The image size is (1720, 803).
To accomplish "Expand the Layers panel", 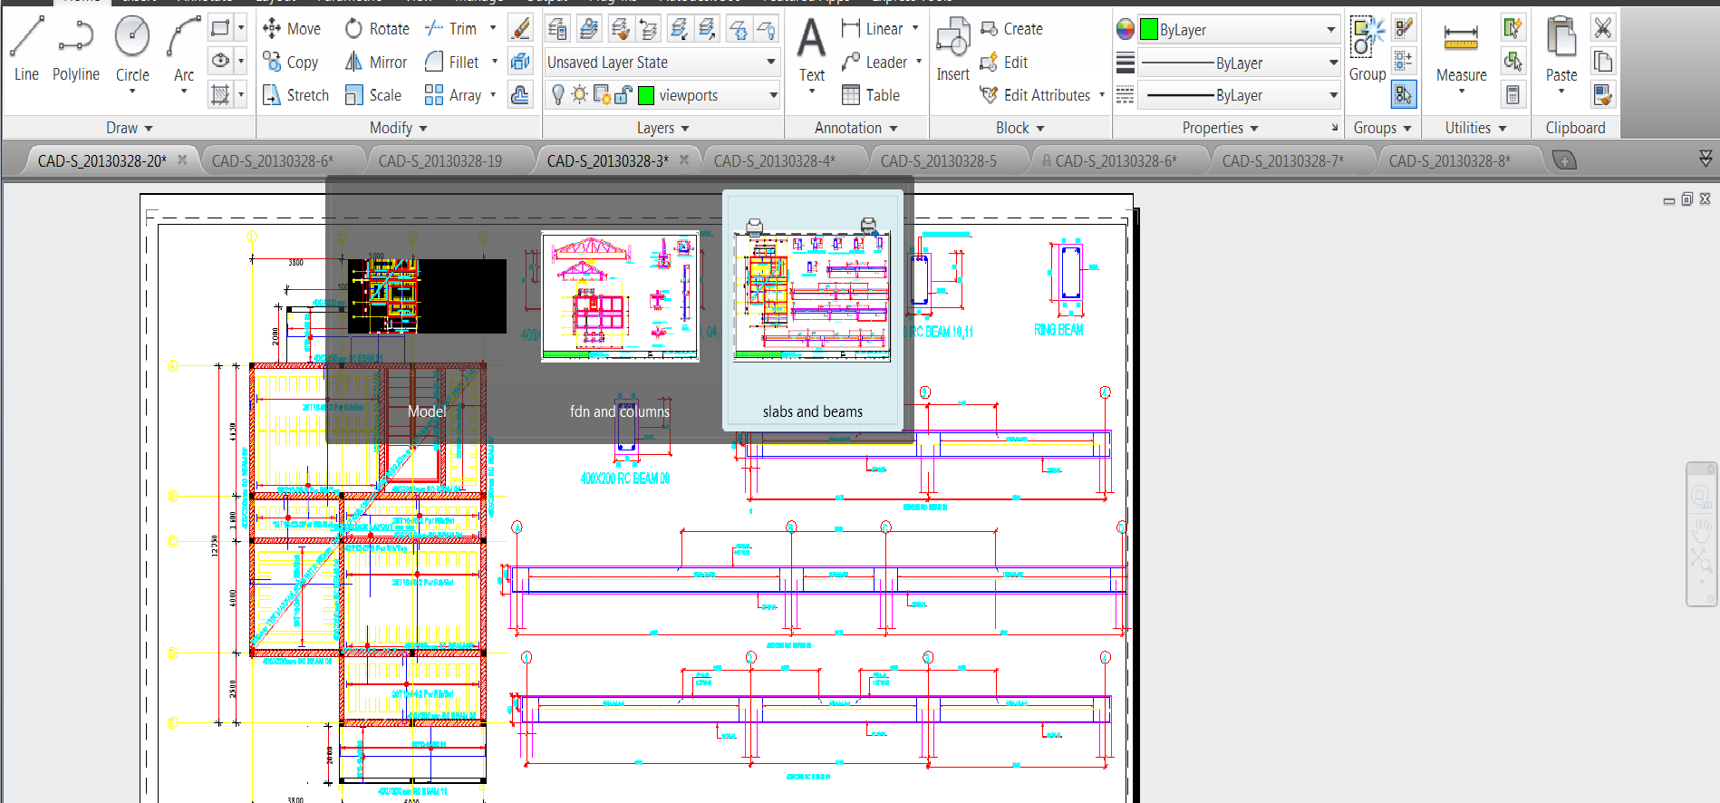I will (x=662, y=128).
